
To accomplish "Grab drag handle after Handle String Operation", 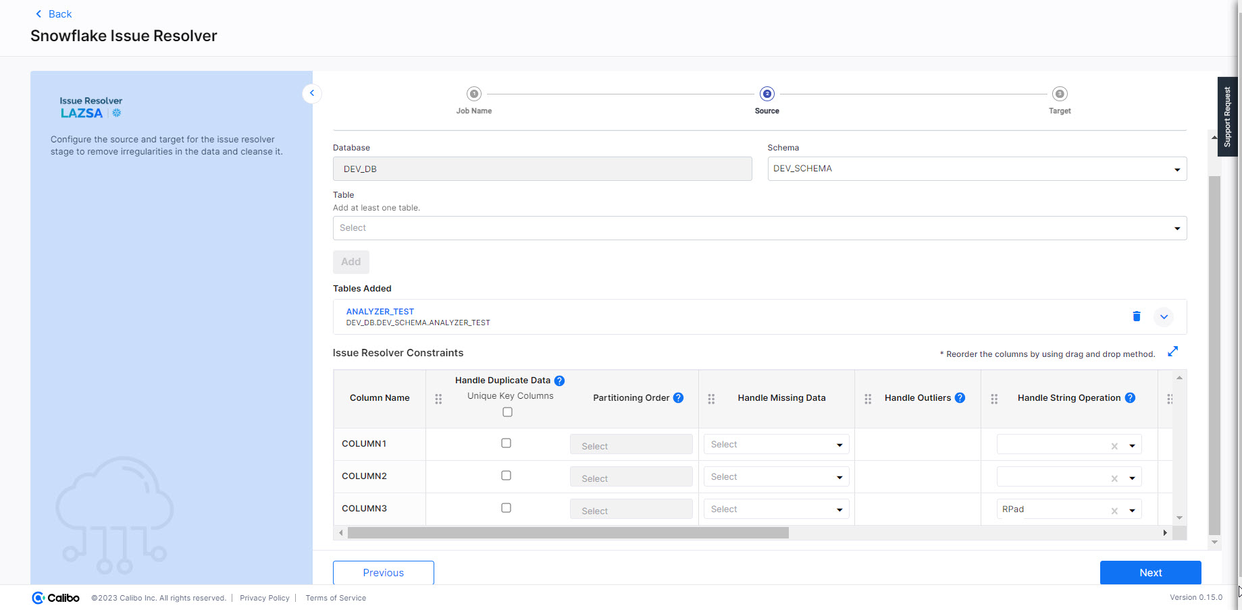I will [1170, 399].
